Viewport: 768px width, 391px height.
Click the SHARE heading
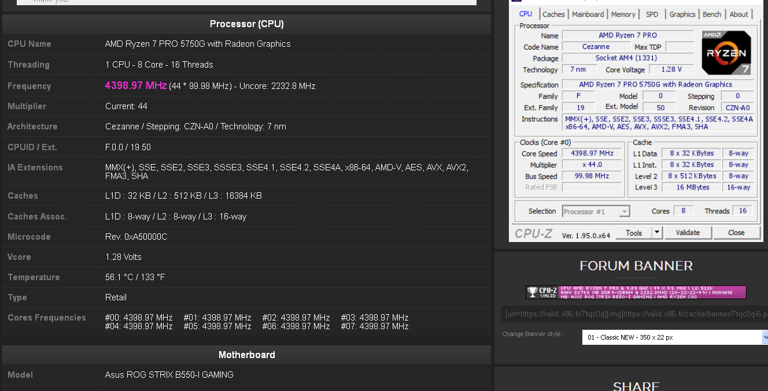pos(636,386)
